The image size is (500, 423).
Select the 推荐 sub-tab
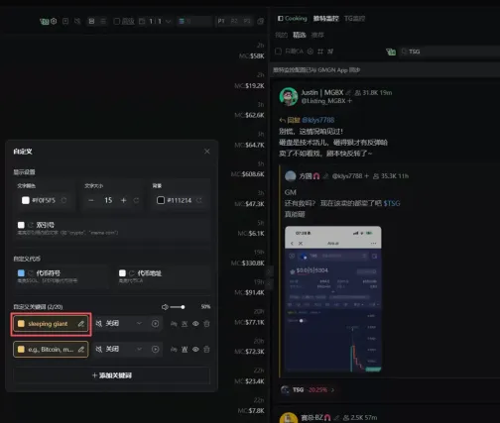pos(317,35)
